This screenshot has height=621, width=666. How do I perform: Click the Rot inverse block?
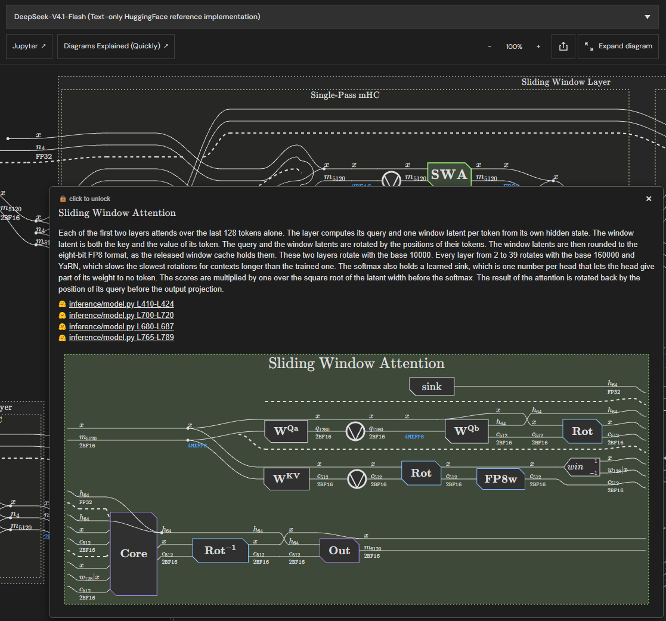[220, 551]
